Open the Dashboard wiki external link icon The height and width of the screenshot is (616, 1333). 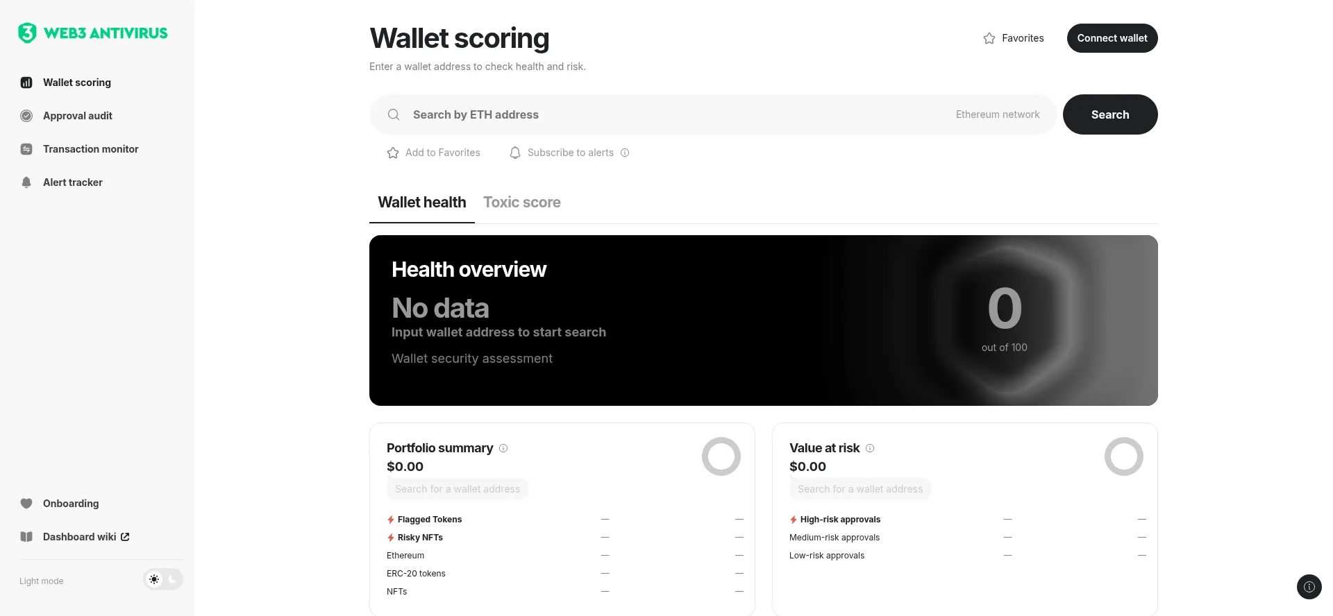124,537
